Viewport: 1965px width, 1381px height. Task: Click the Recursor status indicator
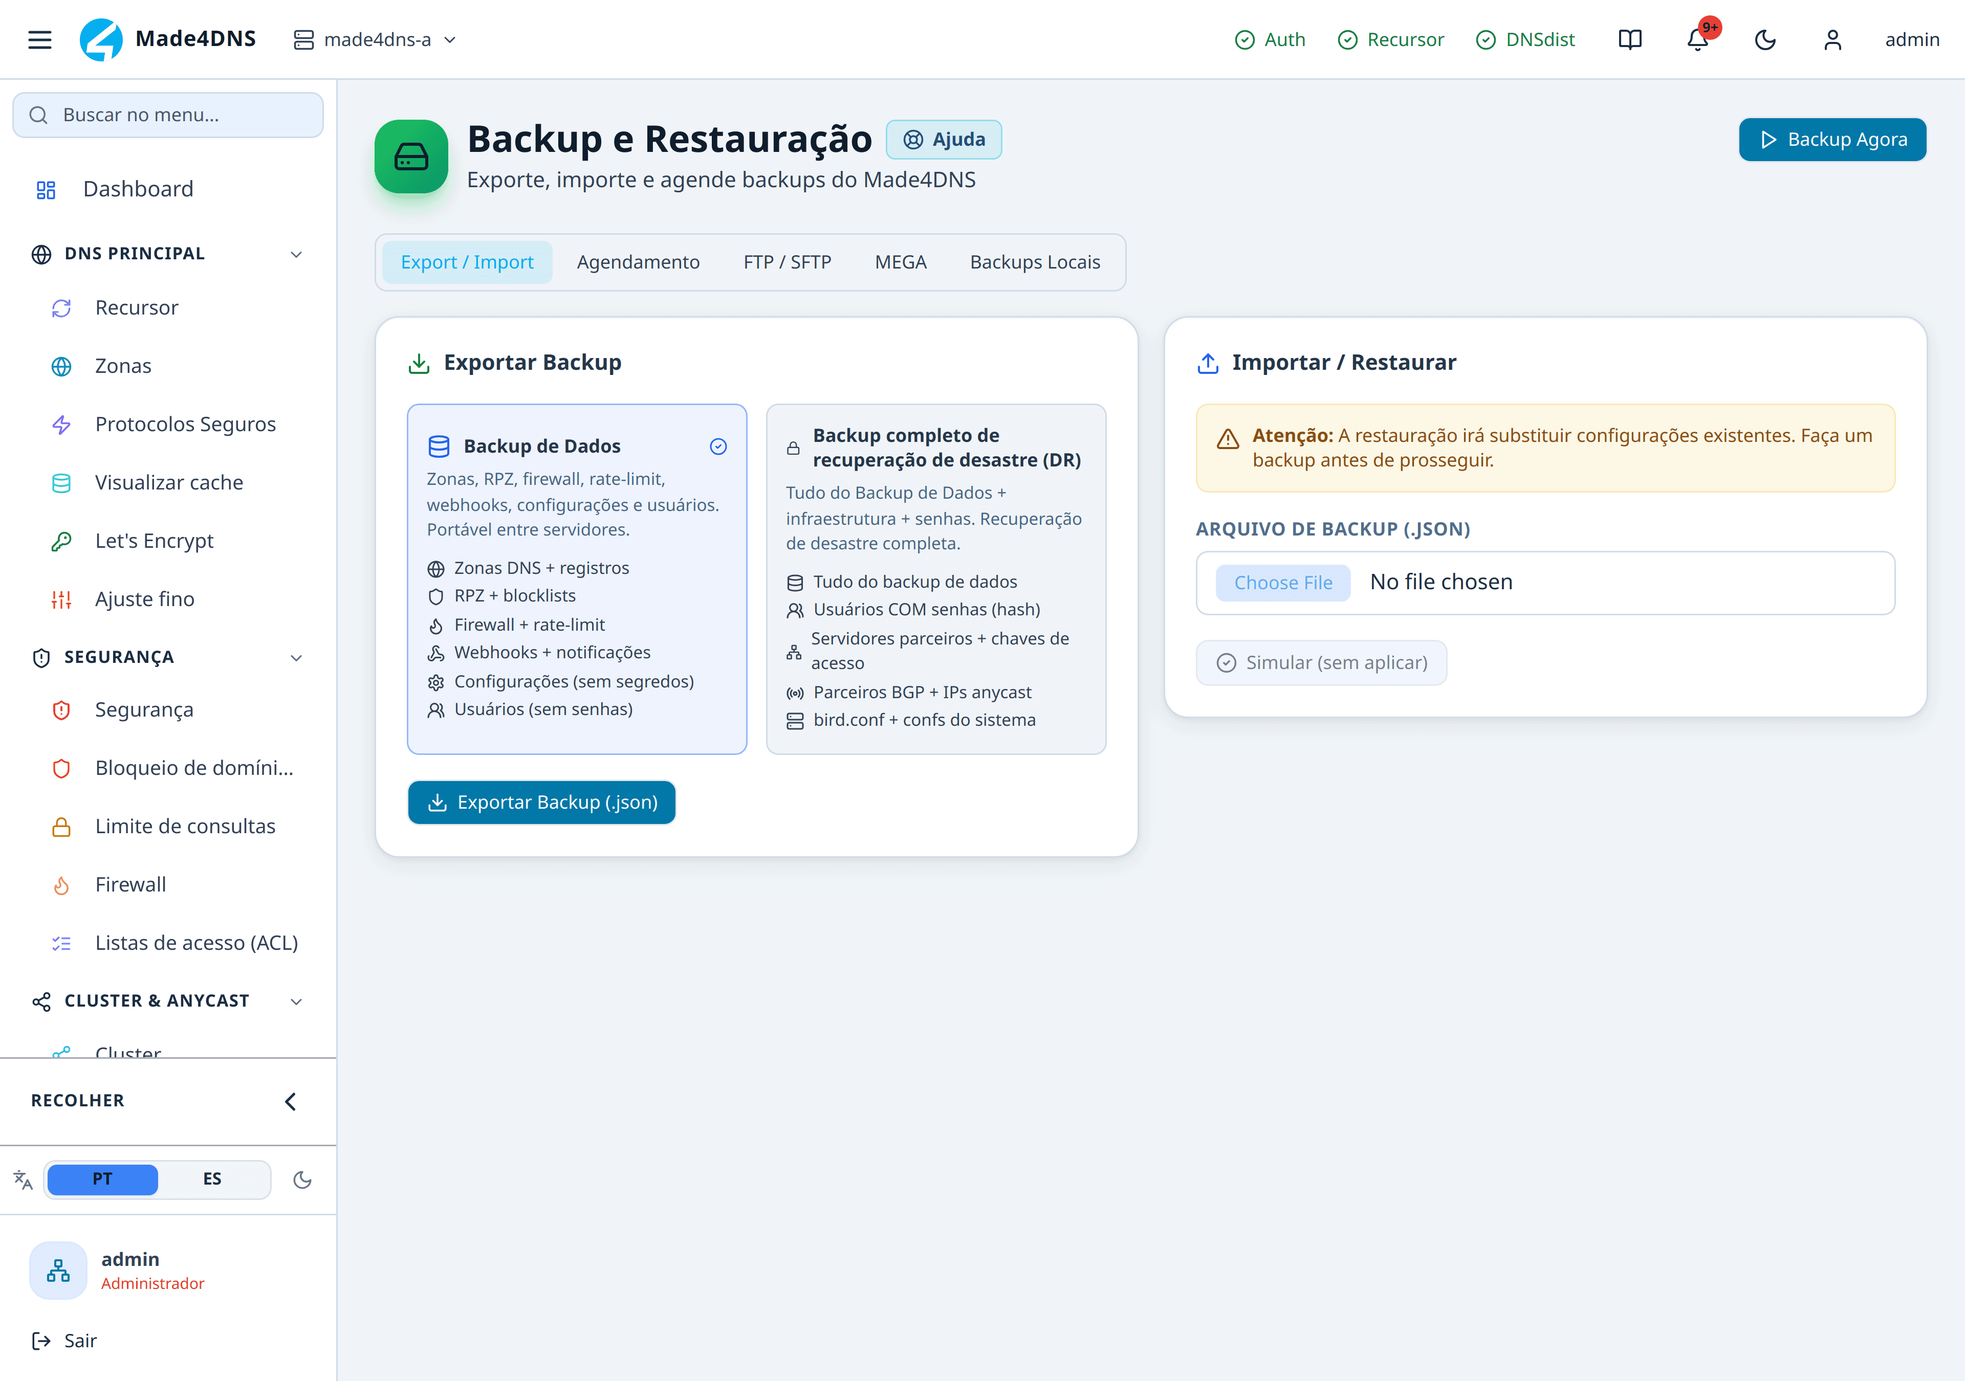point(1391,39)
